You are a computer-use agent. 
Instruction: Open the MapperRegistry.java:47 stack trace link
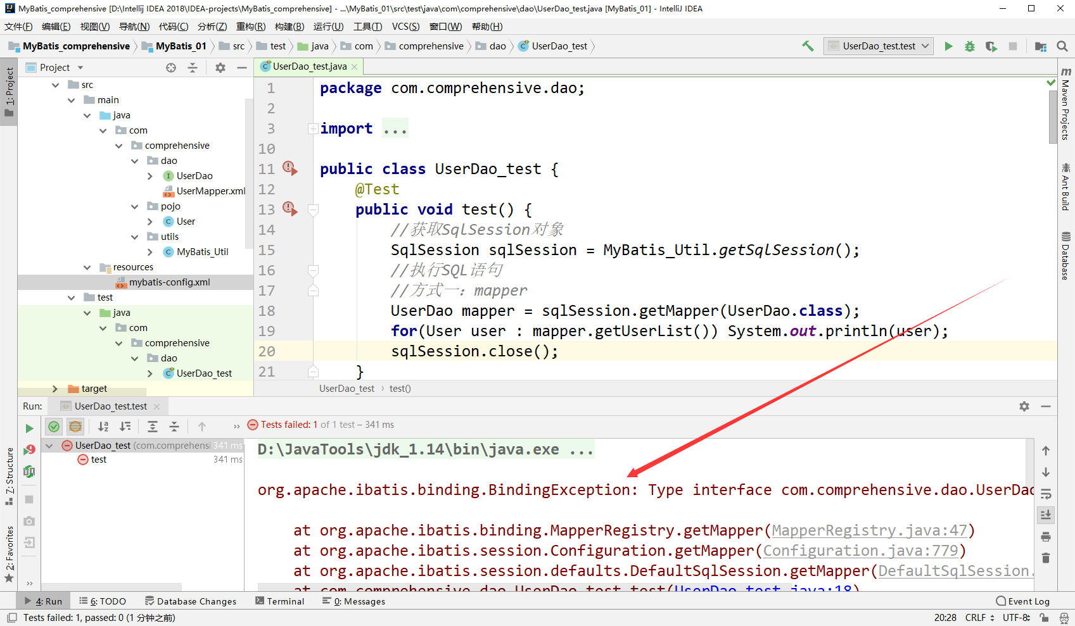point(870,530)
